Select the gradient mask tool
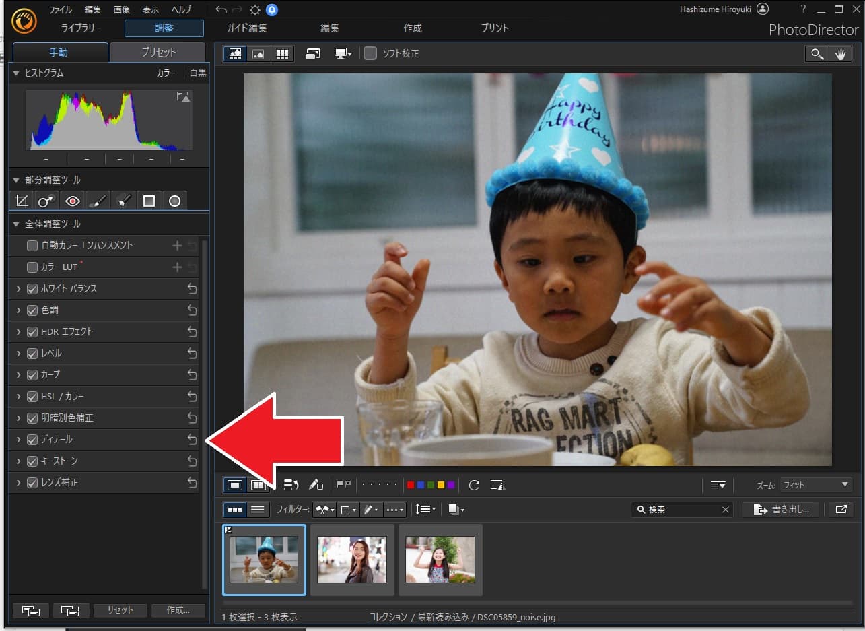 pyautogui.click(x=149, y=200)
